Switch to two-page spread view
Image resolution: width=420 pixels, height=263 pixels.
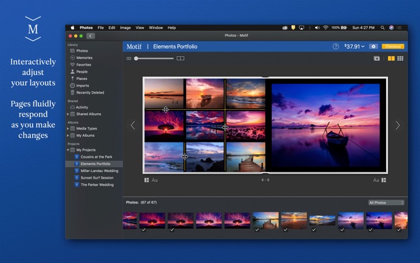click(x=391, y=58)
